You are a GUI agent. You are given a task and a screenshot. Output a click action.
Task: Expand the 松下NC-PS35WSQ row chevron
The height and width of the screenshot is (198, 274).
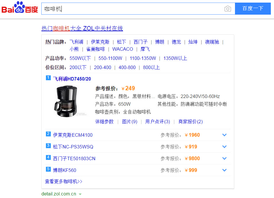(x=224, y=147)
